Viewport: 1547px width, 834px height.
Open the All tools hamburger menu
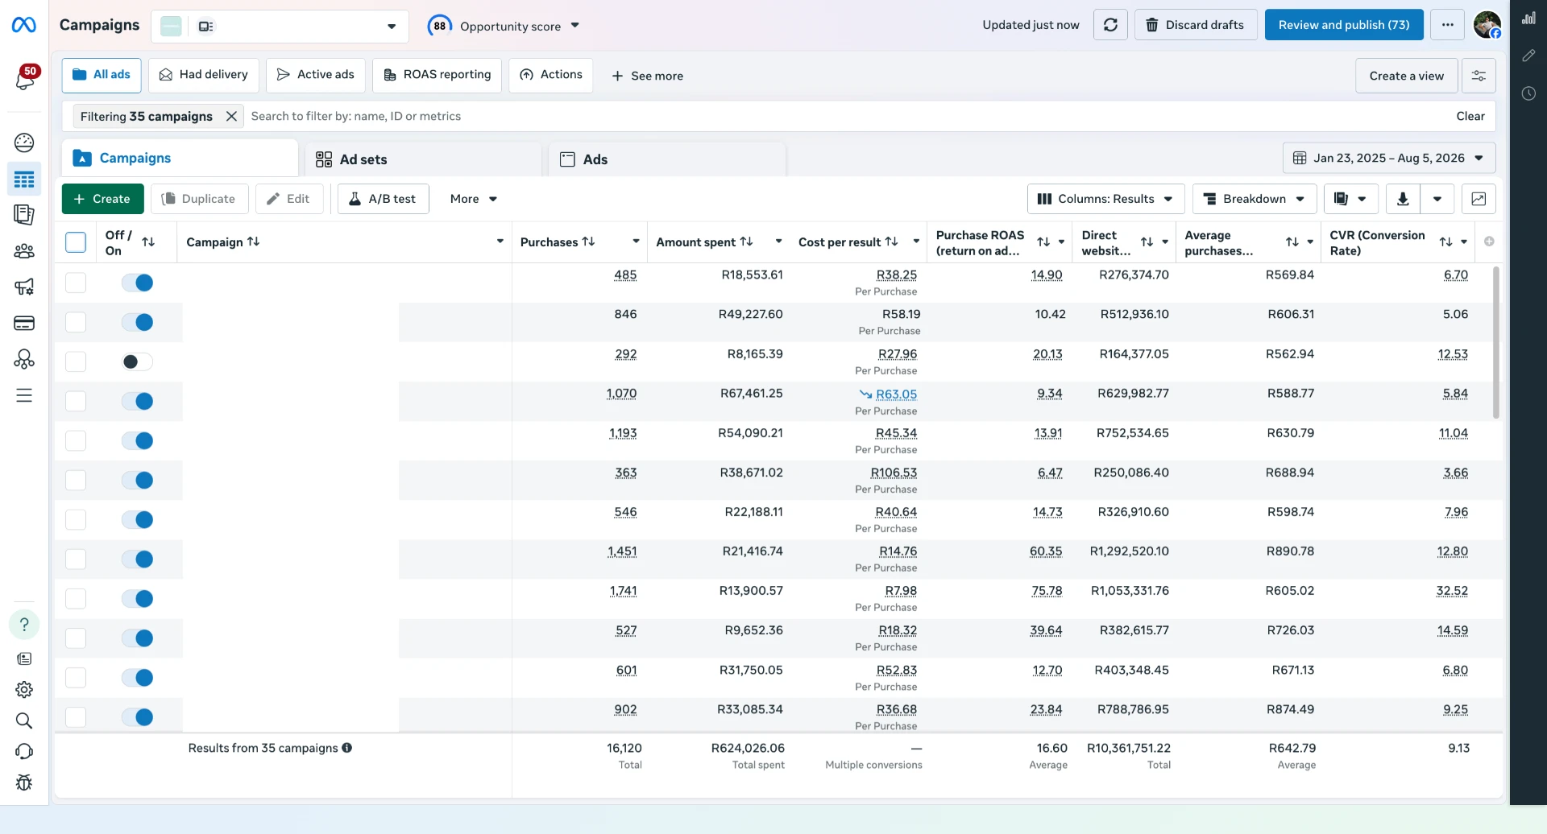[x=24, y=395]
